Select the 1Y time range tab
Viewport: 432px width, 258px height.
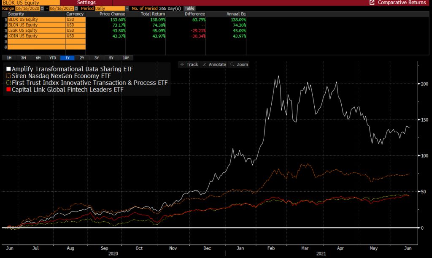point(67,58)
